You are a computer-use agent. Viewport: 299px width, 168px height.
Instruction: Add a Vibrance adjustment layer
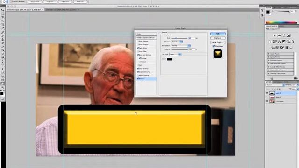click(270, 42)
